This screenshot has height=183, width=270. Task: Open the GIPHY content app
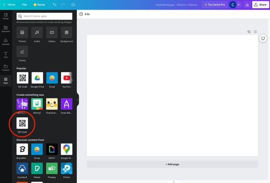tap(52, 149)
